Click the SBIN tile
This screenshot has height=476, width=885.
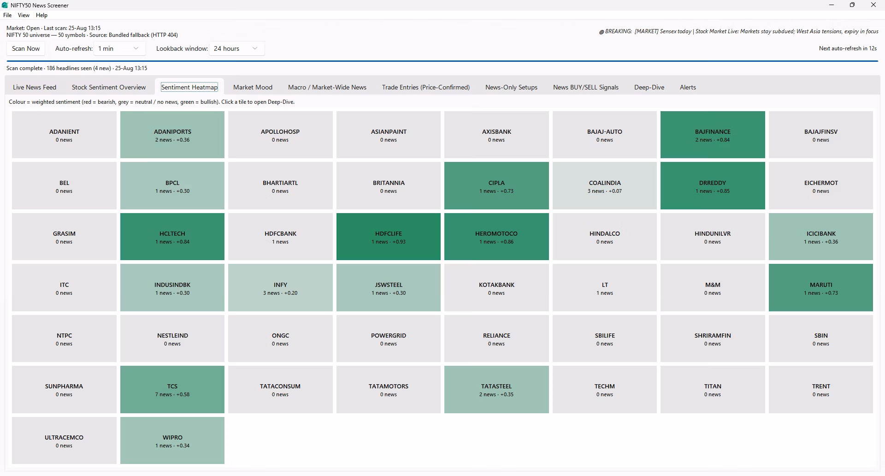pos(821,339)
